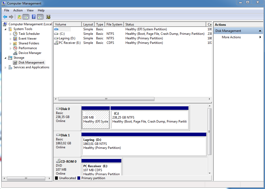265x189 pixels.
Task: Click the Primary partition blue legend swatch
Action: [79, 178]
